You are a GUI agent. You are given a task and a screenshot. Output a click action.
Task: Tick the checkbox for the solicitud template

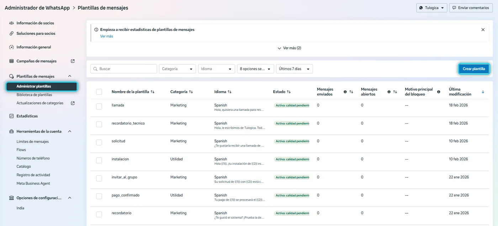click(99, 142)
